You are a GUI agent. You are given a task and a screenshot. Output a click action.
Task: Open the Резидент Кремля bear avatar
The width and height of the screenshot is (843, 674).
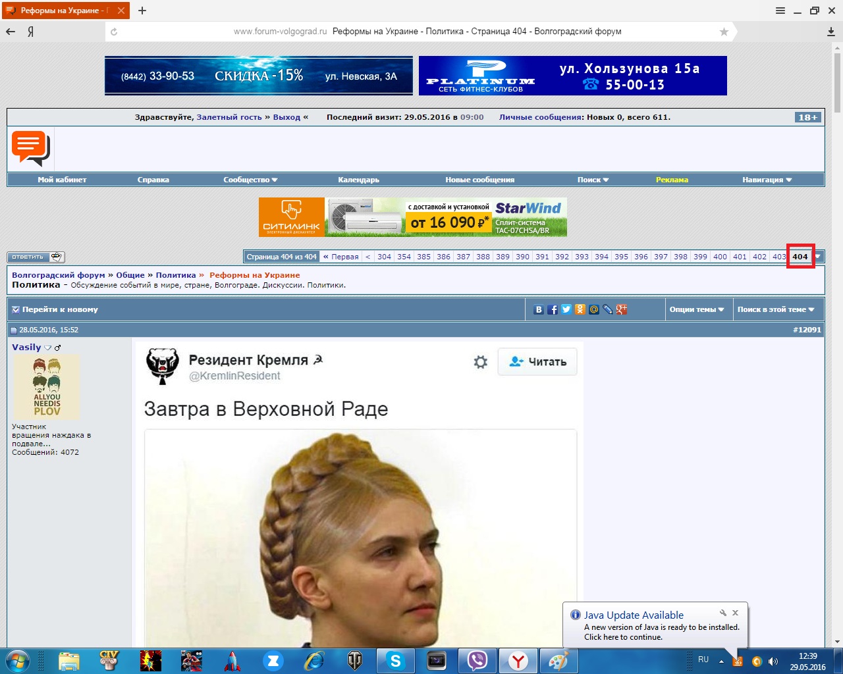tap(163, 366)
